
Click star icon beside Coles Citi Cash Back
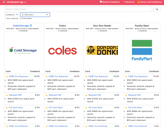47,107
